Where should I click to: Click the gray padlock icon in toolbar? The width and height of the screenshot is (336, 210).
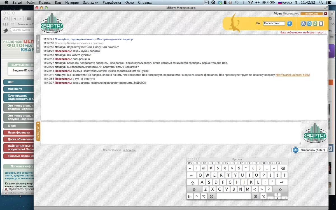pos(321,24)
